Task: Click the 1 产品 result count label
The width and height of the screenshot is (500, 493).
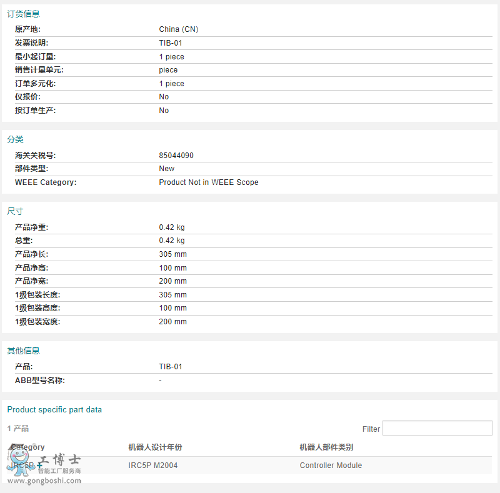Action: click(17, 429)
